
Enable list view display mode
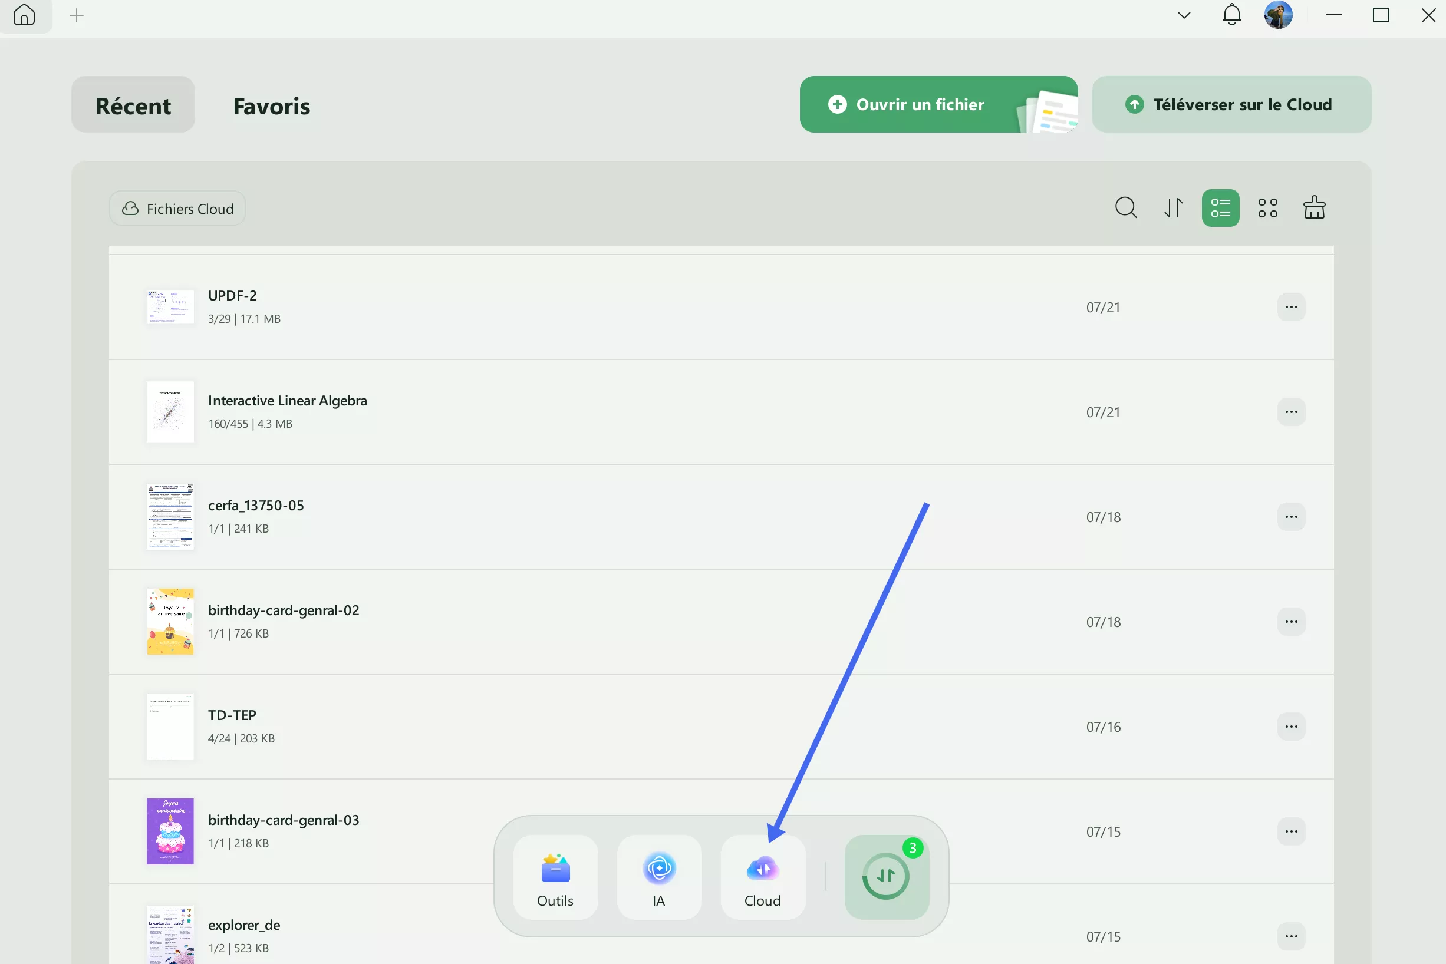tap(1220, 208)
